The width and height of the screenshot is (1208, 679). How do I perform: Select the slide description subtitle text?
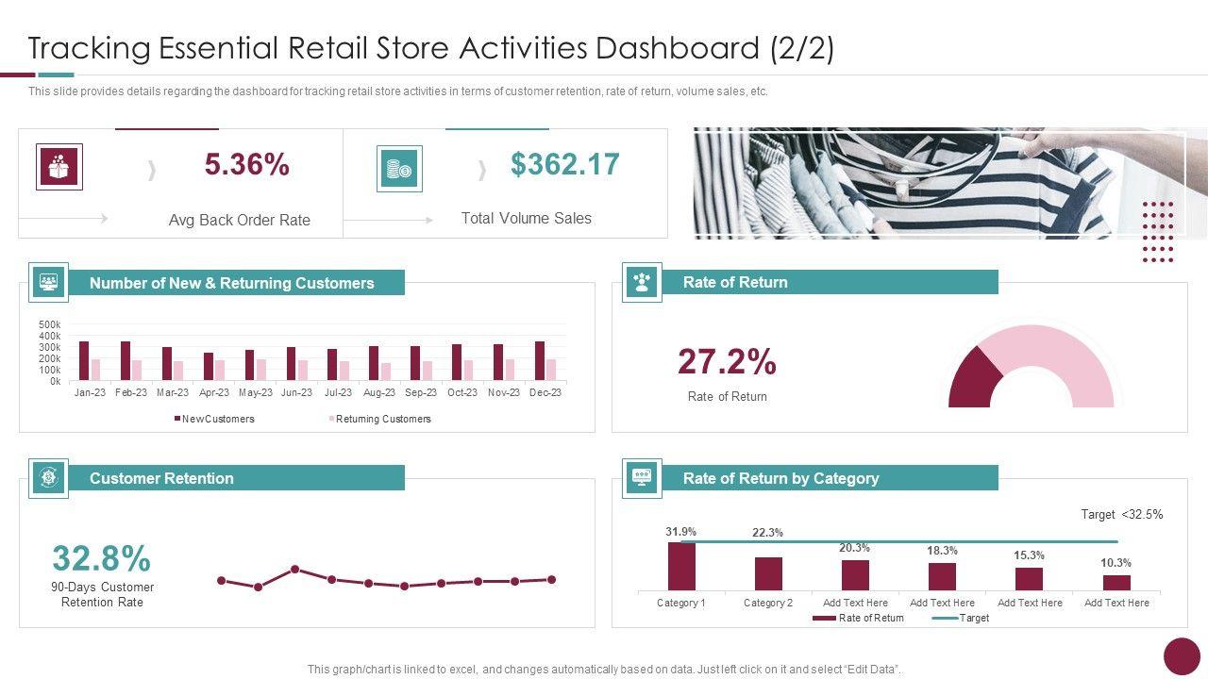pos(398,91)
